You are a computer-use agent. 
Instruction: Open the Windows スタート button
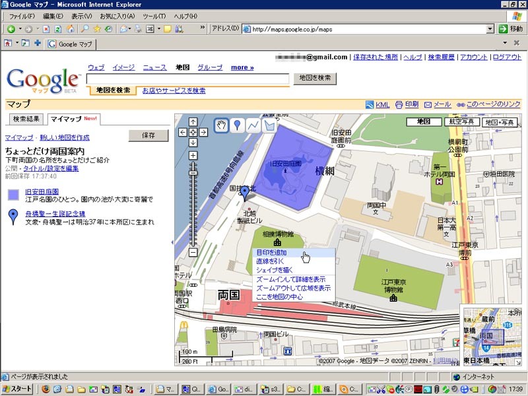click(x=18, y=389)
